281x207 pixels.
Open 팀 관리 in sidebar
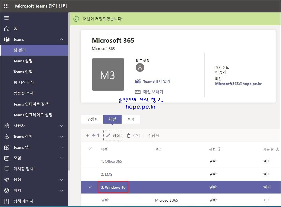click(x=34, y=50)
